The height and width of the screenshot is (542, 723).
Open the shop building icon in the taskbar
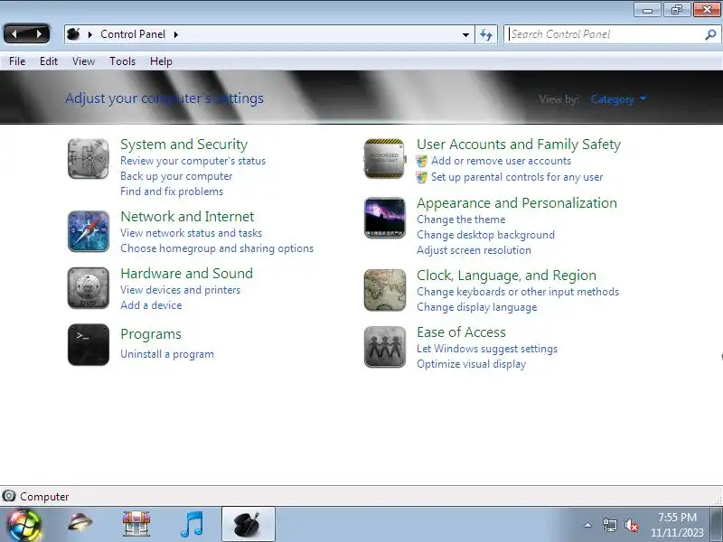pos(136,524)
